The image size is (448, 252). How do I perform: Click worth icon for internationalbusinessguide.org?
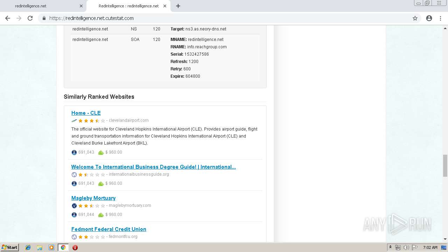tap(101, 184)
